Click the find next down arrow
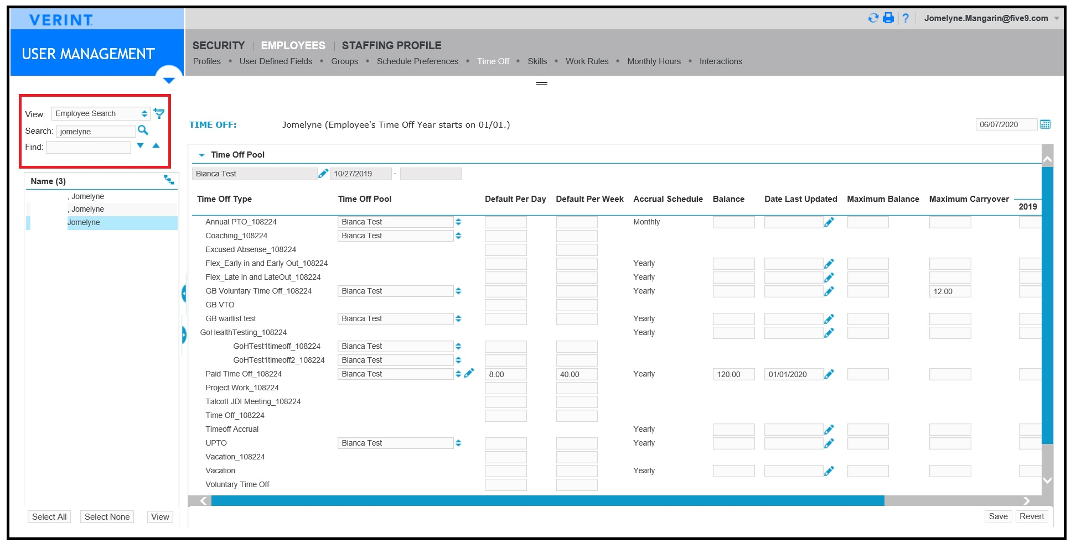The height and width of the screenshot is (549, 1071). point(140,145)
